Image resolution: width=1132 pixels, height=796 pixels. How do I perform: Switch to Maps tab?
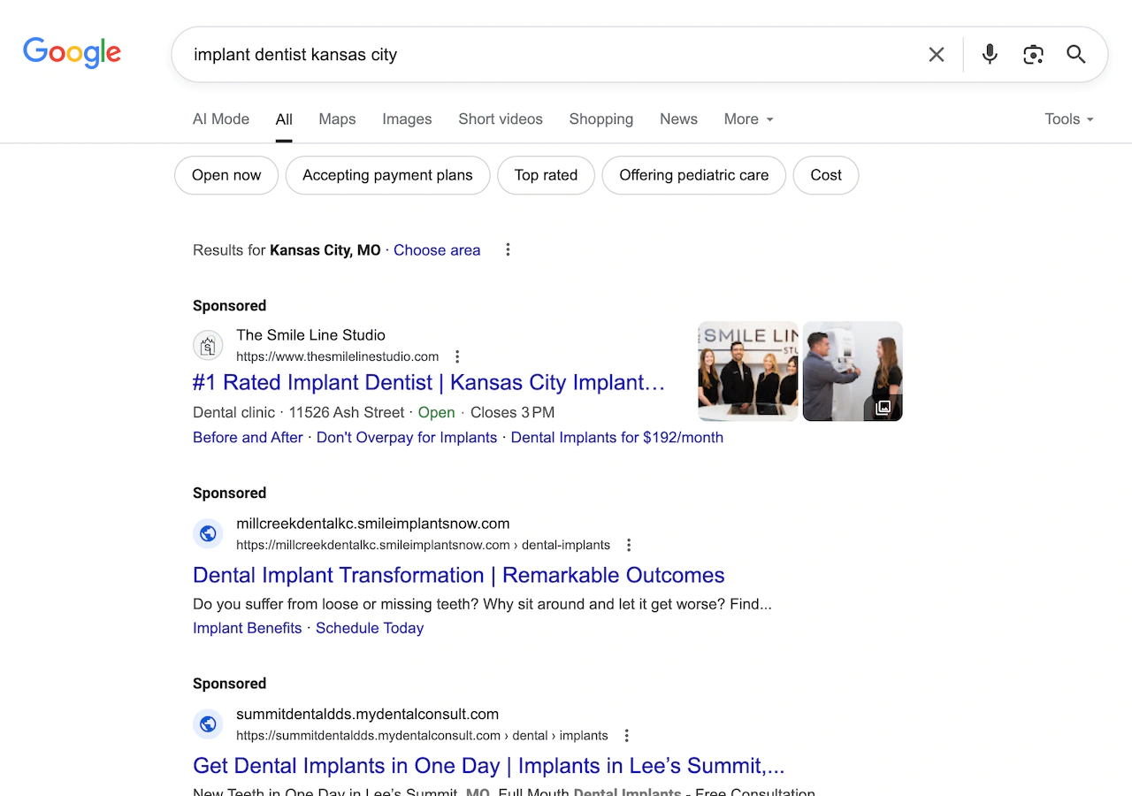tap(337, 119)
